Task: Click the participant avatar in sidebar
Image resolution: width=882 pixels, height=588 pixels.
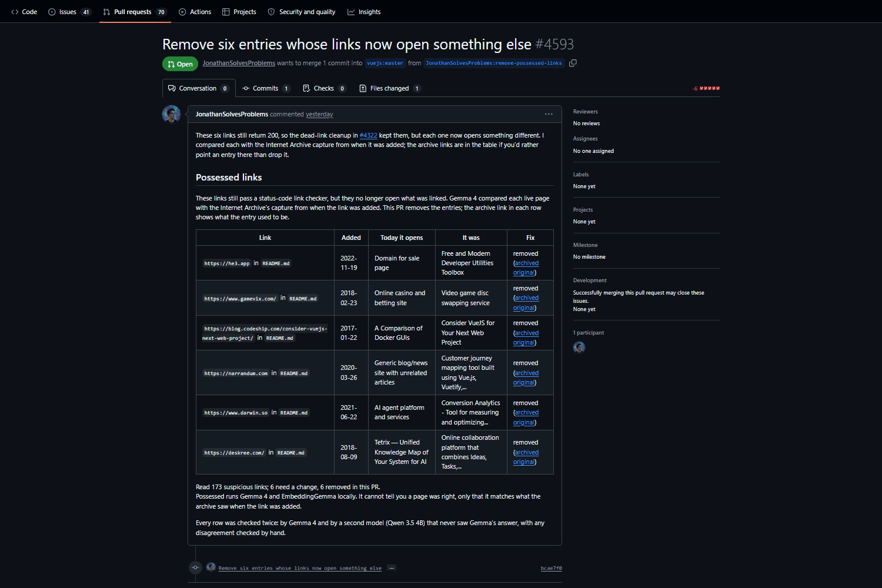Action: [x=579, y=348]
